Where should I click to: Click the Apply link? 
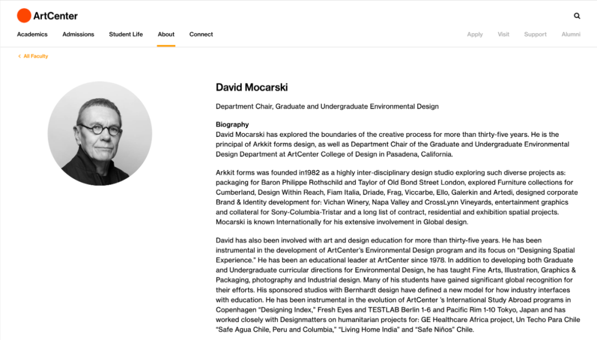coord(475,34)
